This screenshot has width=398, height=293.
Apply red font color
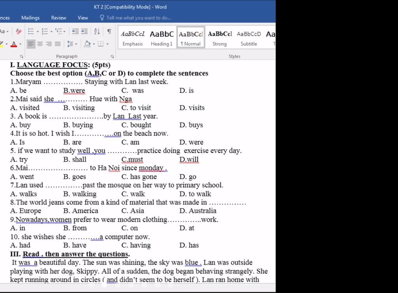[x=14, y=44]
